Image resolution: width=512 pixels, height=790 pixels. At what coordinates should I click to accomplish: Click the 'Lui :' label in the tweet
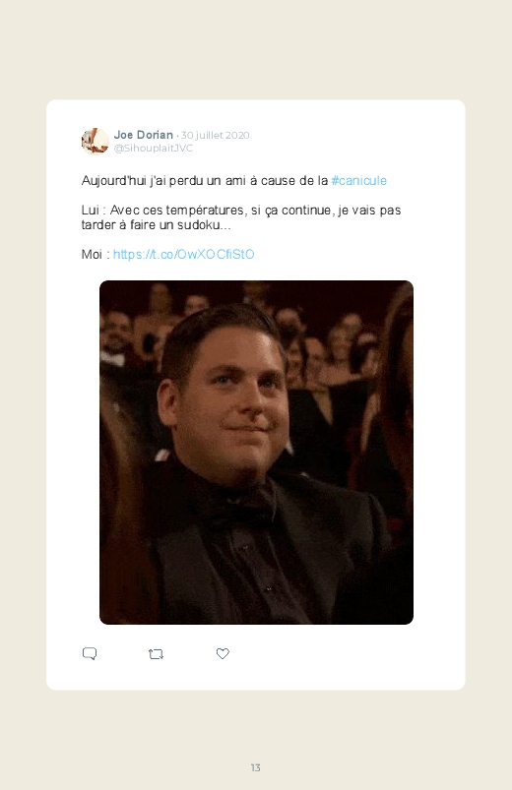(x=94, y=211)
